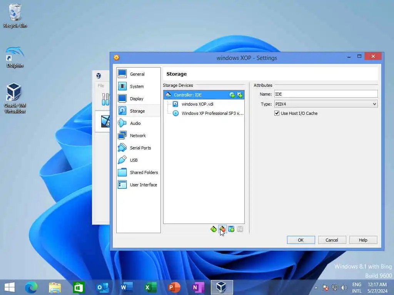
Task: Click add hard disk icon on IDE controller
Action: click(x=240, y=95)
